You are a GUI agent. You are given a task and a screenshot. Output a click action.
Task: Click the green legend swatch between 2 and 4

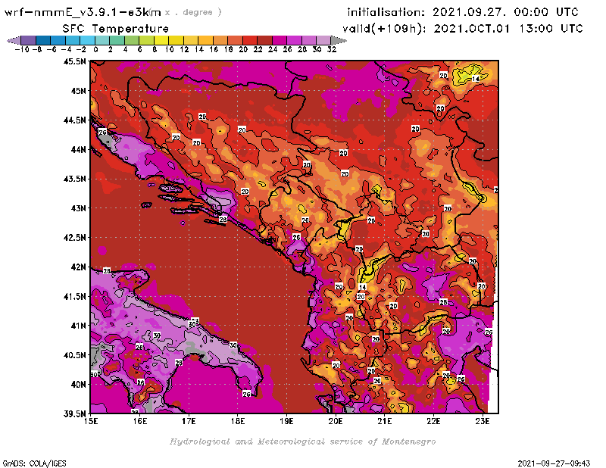click(x=117, y=40)
